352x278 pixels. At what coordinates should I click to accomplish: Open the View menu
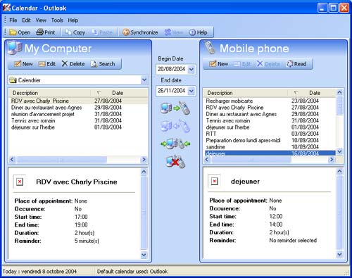point(41,20)
